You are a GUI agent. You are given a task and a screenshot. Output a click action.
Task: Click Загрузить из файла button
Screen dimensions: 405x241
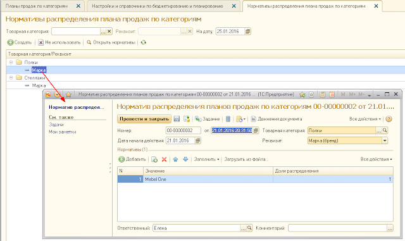point(246,159)
